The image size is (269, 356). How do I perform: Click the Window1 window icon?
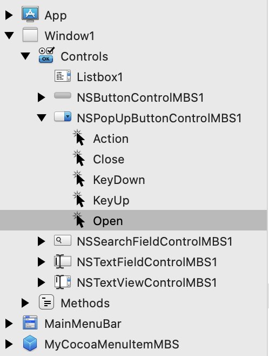coord(30,35)
